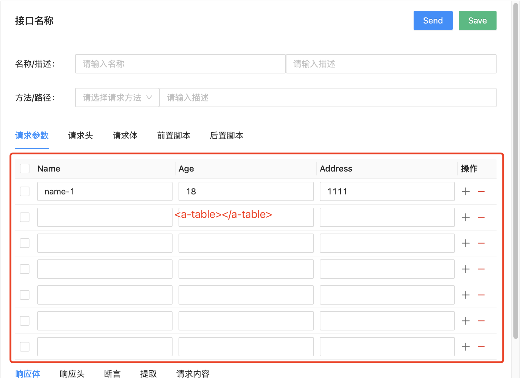520x378 pixels.
Task: Focus the name description 请输入描述 field
Action: [391, 64]
